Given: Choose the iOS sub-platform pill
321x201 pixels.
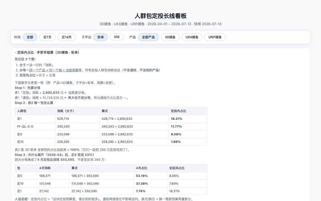Looking at the screenshot, I should pos(117,37).
